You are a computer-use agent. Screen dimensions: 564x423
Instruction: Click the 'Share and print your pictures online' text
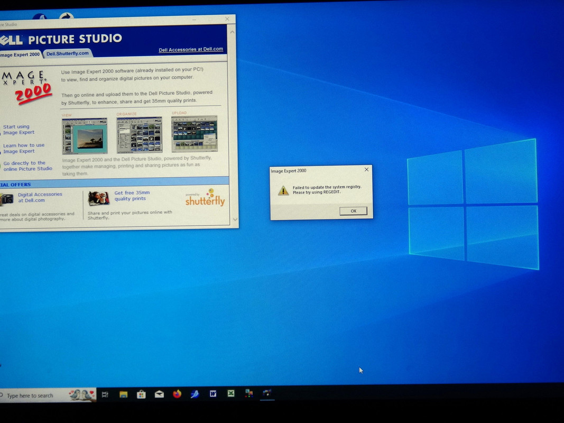pyautogui.click(x=130, y=215)
